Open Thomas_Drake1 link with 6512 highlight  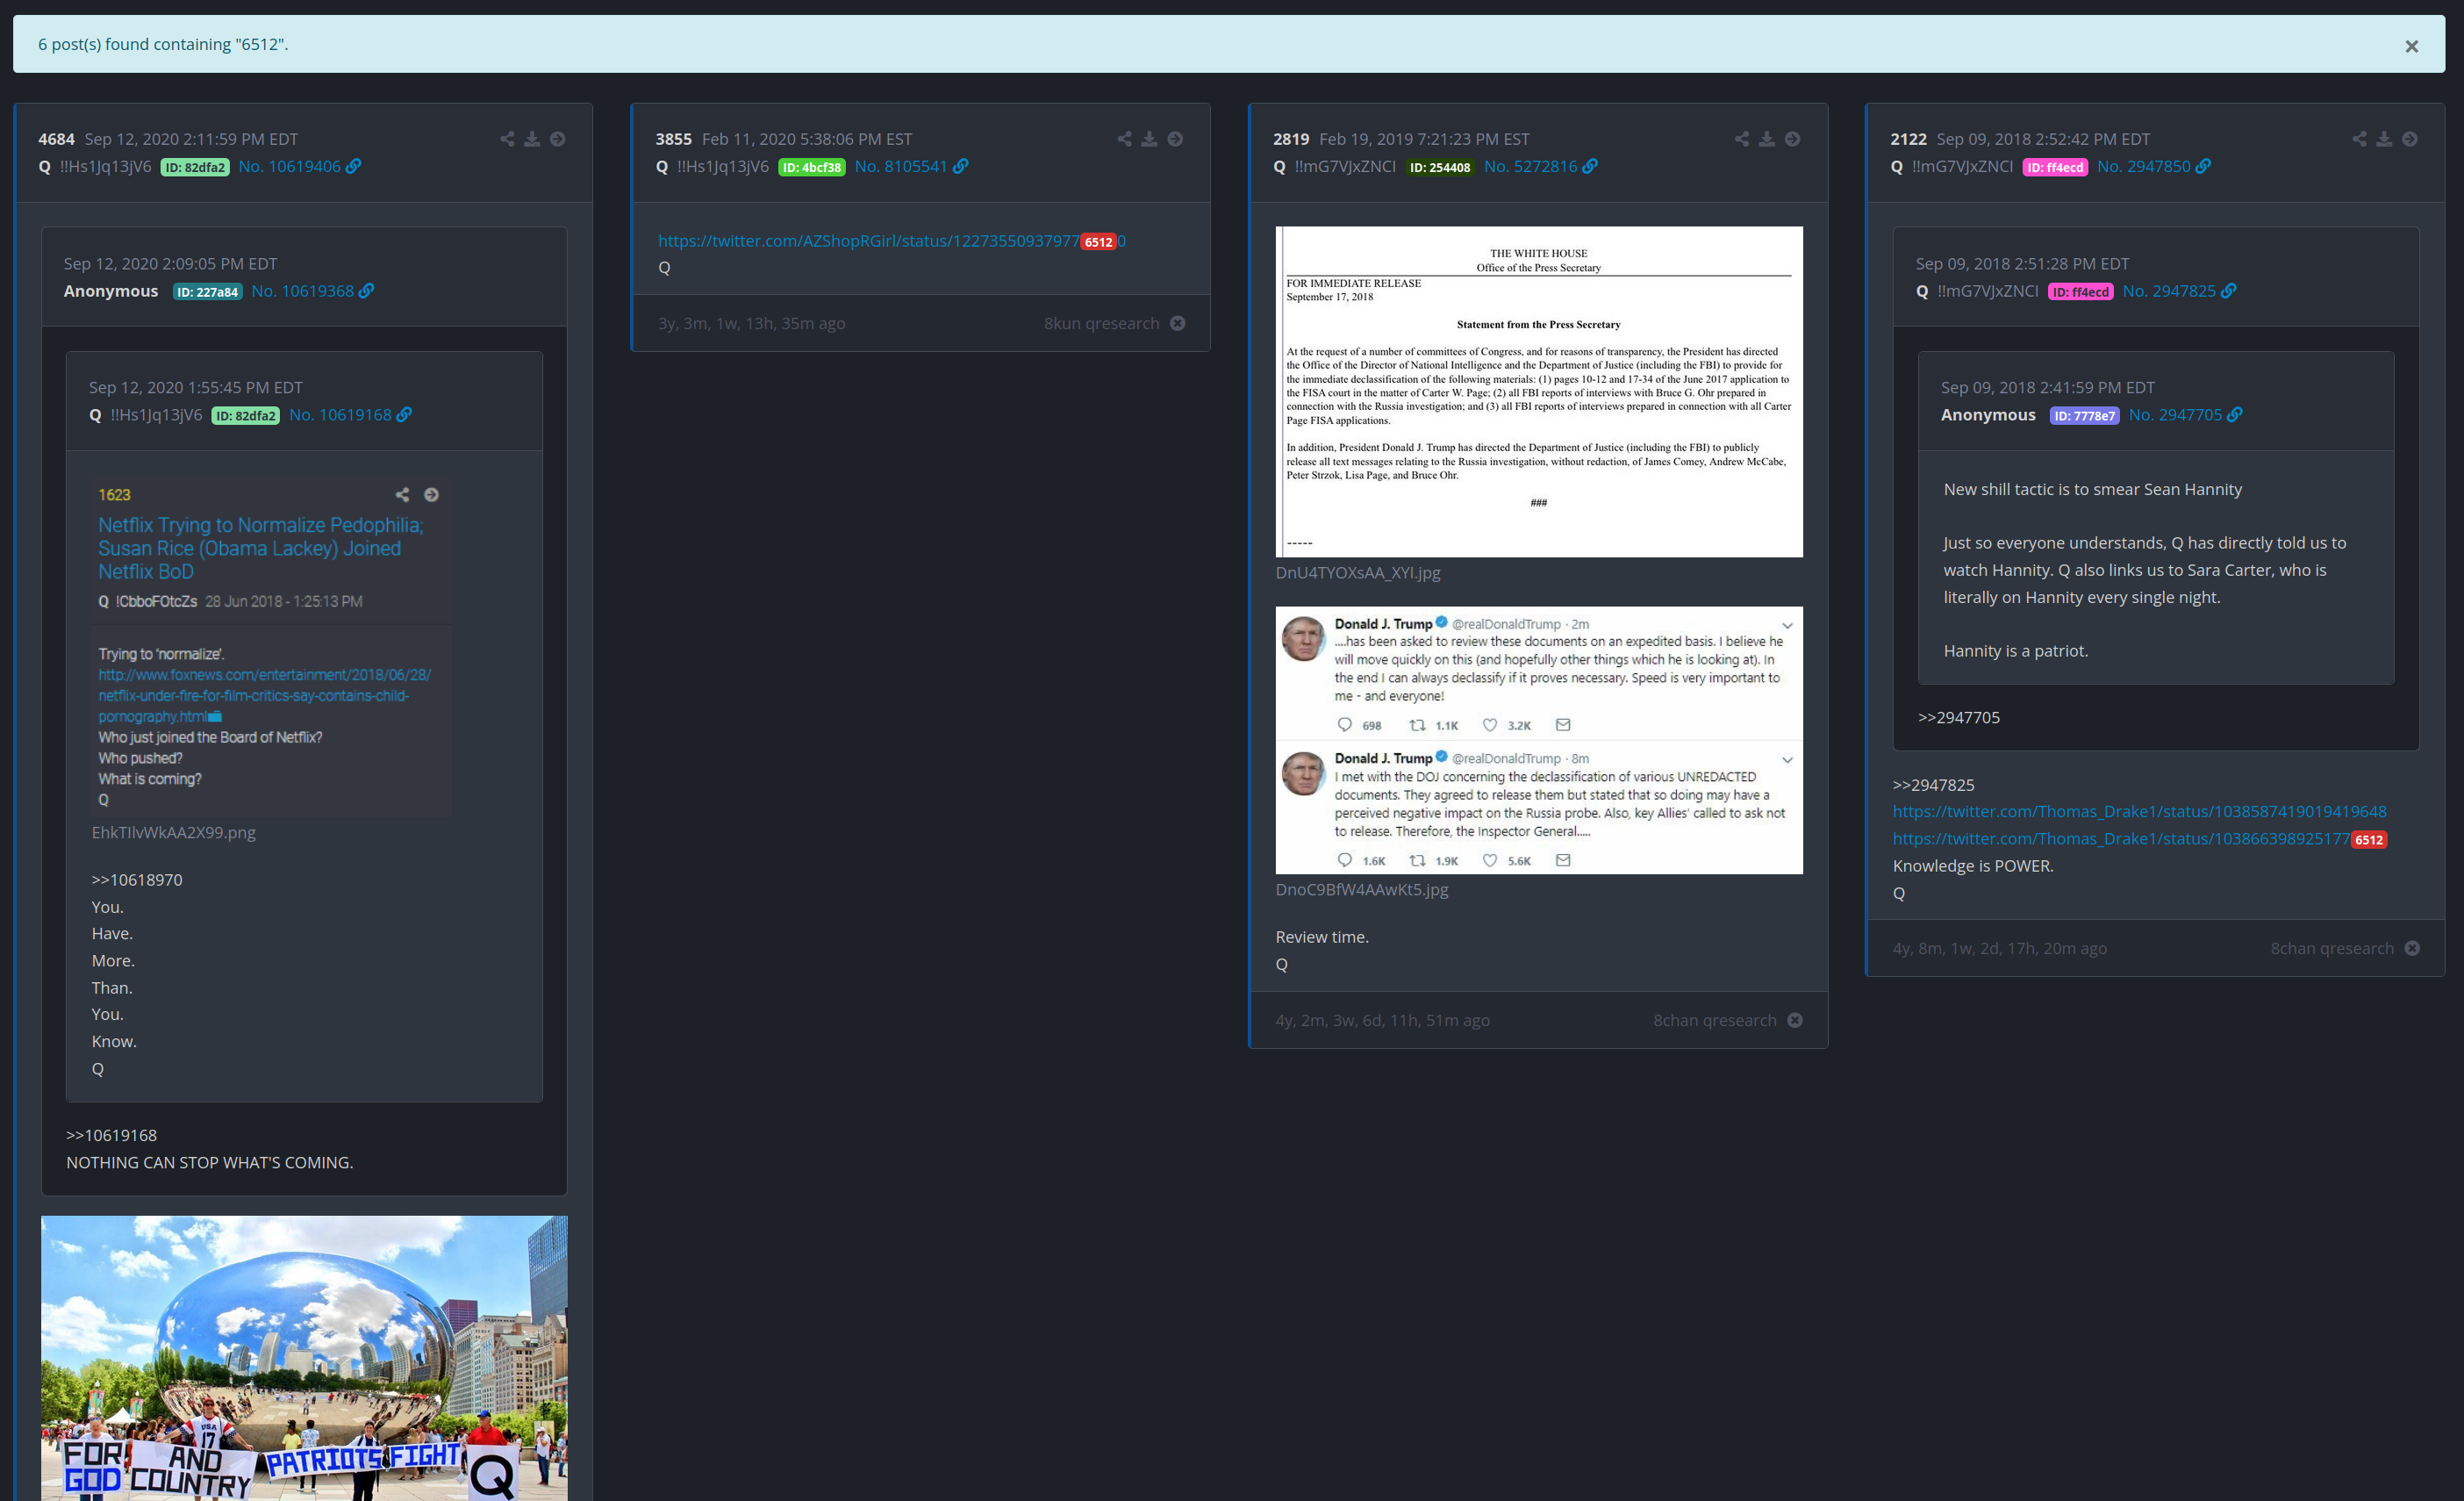pos(2139,839)
